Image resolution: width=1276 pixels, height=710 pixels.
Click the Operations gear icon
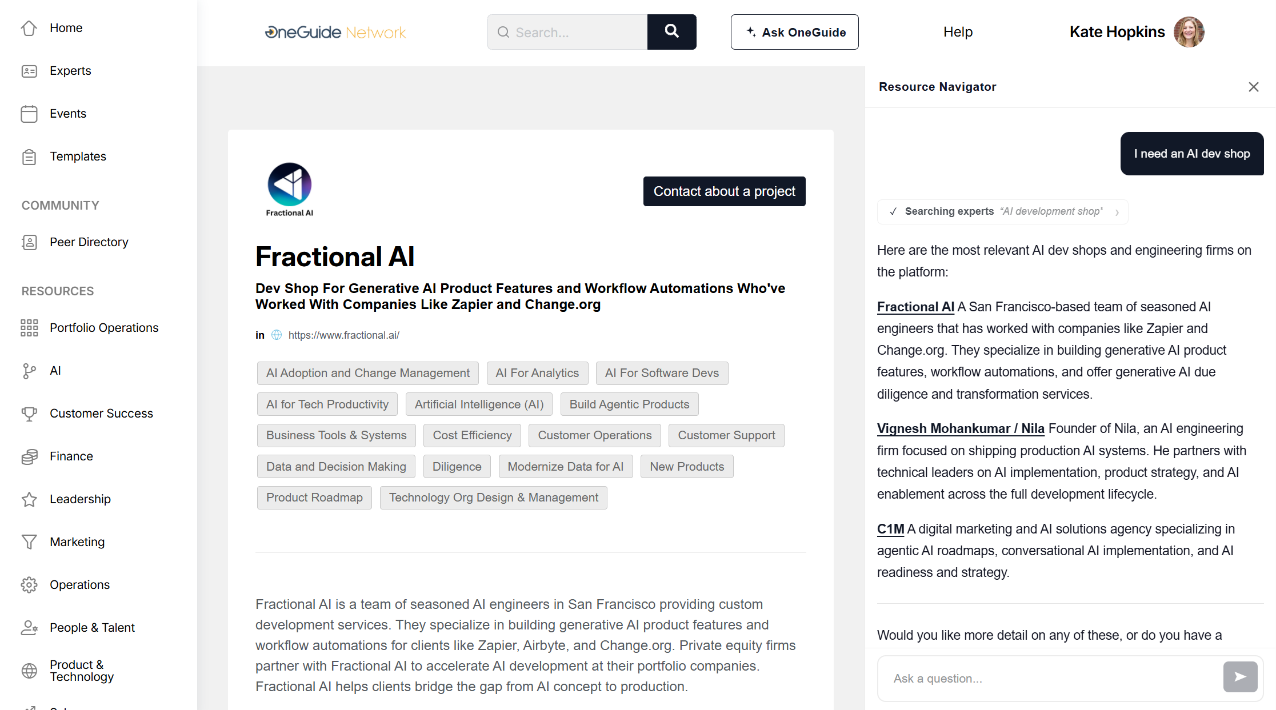(x=29, y=585)
